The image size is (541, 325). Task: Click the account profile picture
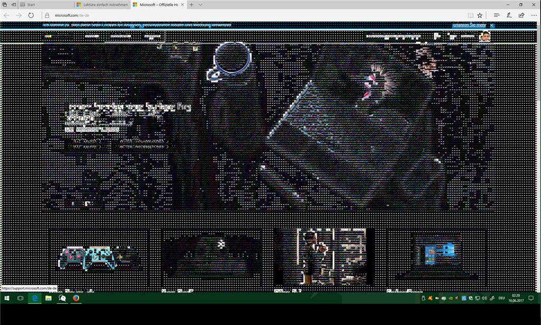[x=484, y=36]
